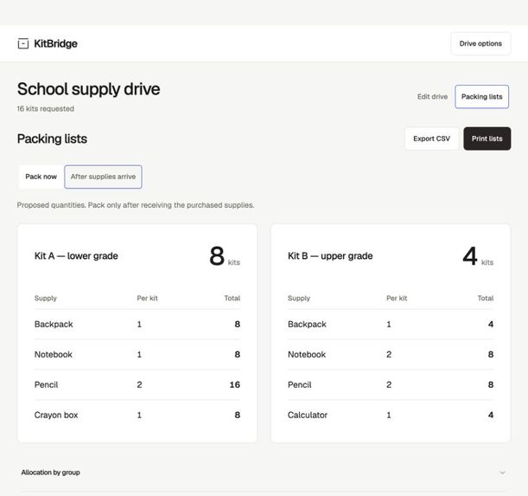Click Crayon box total 8 in Kit A
The width and height of the screenshot is (528, 496).
[238, 415]
